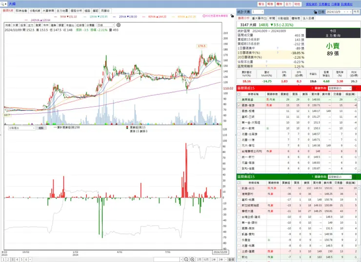Open 關鍵券商 dropdown in green header
This screenshot has height=262, width=361.
340,177
